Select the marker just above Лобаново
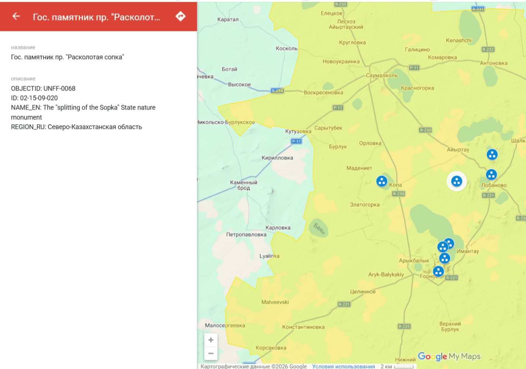 tap(491, 174)
